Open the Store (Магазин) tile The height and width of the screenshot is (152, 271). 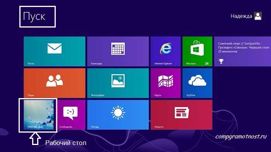197,51
